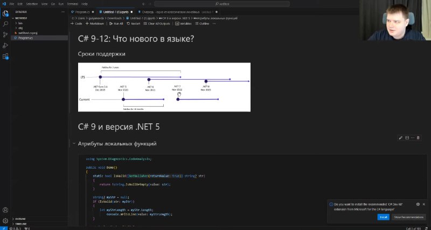Click the Explorer panel more actions ellipsis

pyautogui.click(x=63, y=12)
